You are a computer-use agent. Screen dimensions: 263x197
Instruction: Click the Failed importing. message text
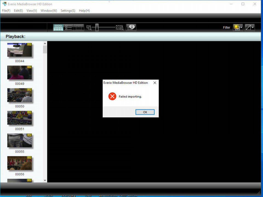coord(130,97)
